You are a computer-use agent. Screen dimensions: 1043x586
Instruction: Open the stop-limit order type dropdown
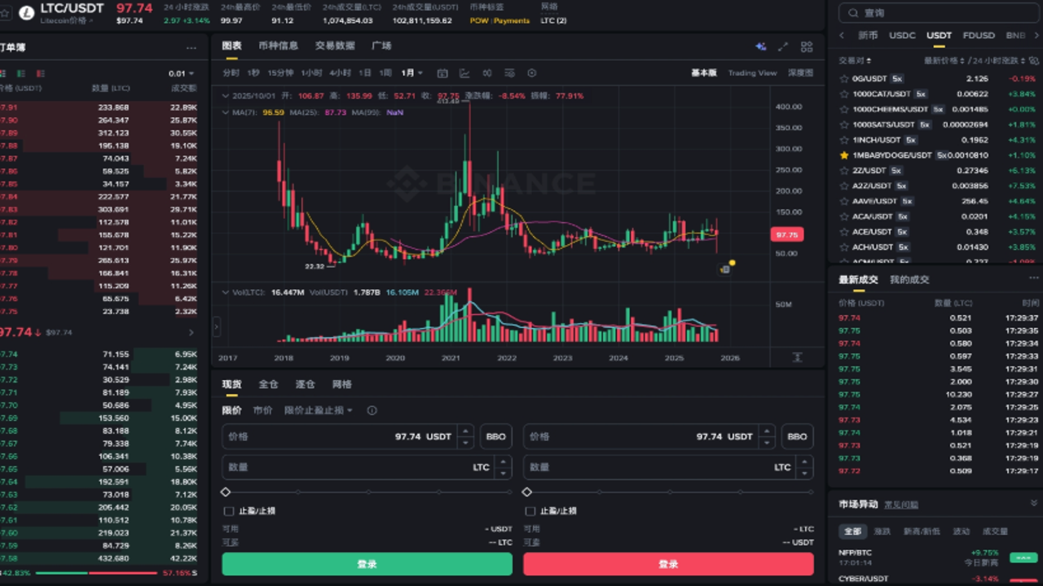[319, 411]
